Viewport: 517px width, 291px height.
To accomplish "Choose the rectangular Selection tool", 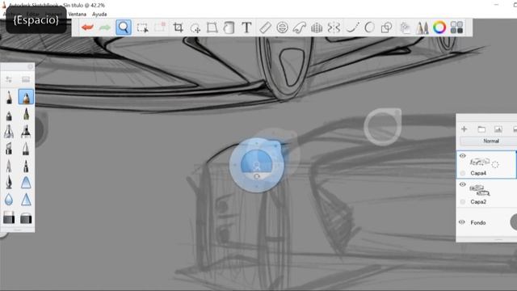I will (142, 27).
